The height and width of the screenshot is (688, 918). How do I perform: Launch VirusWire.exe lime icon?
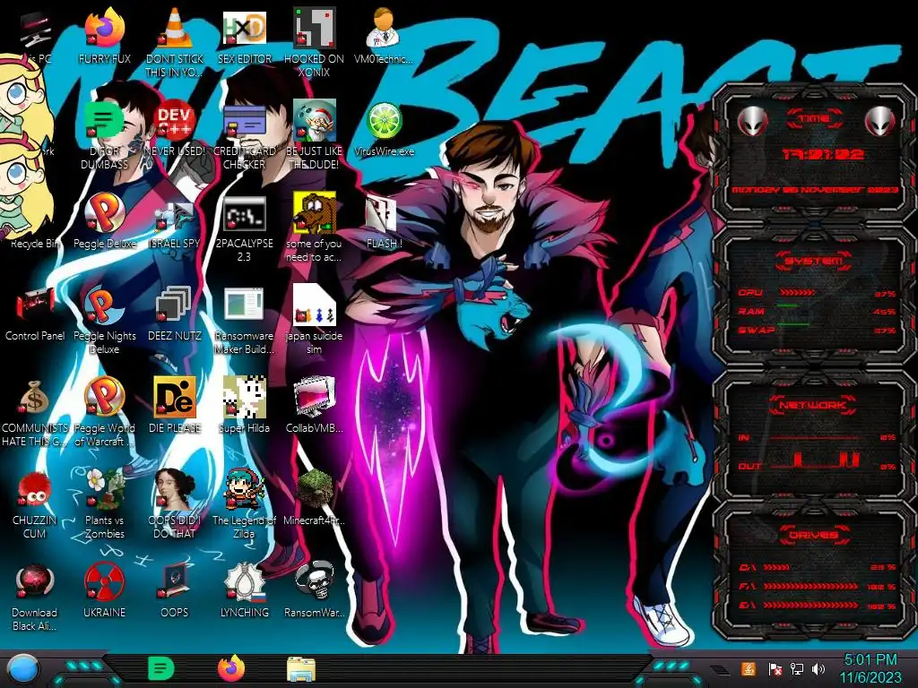(x=384, y=121)
